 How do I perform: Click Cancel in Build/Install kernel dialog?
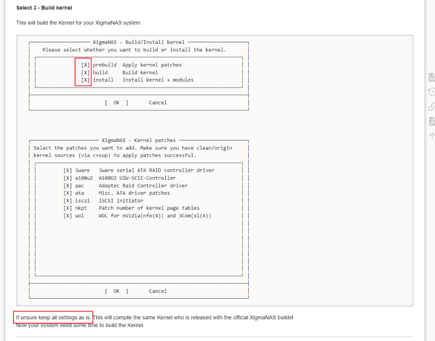[x=158, y=102]
